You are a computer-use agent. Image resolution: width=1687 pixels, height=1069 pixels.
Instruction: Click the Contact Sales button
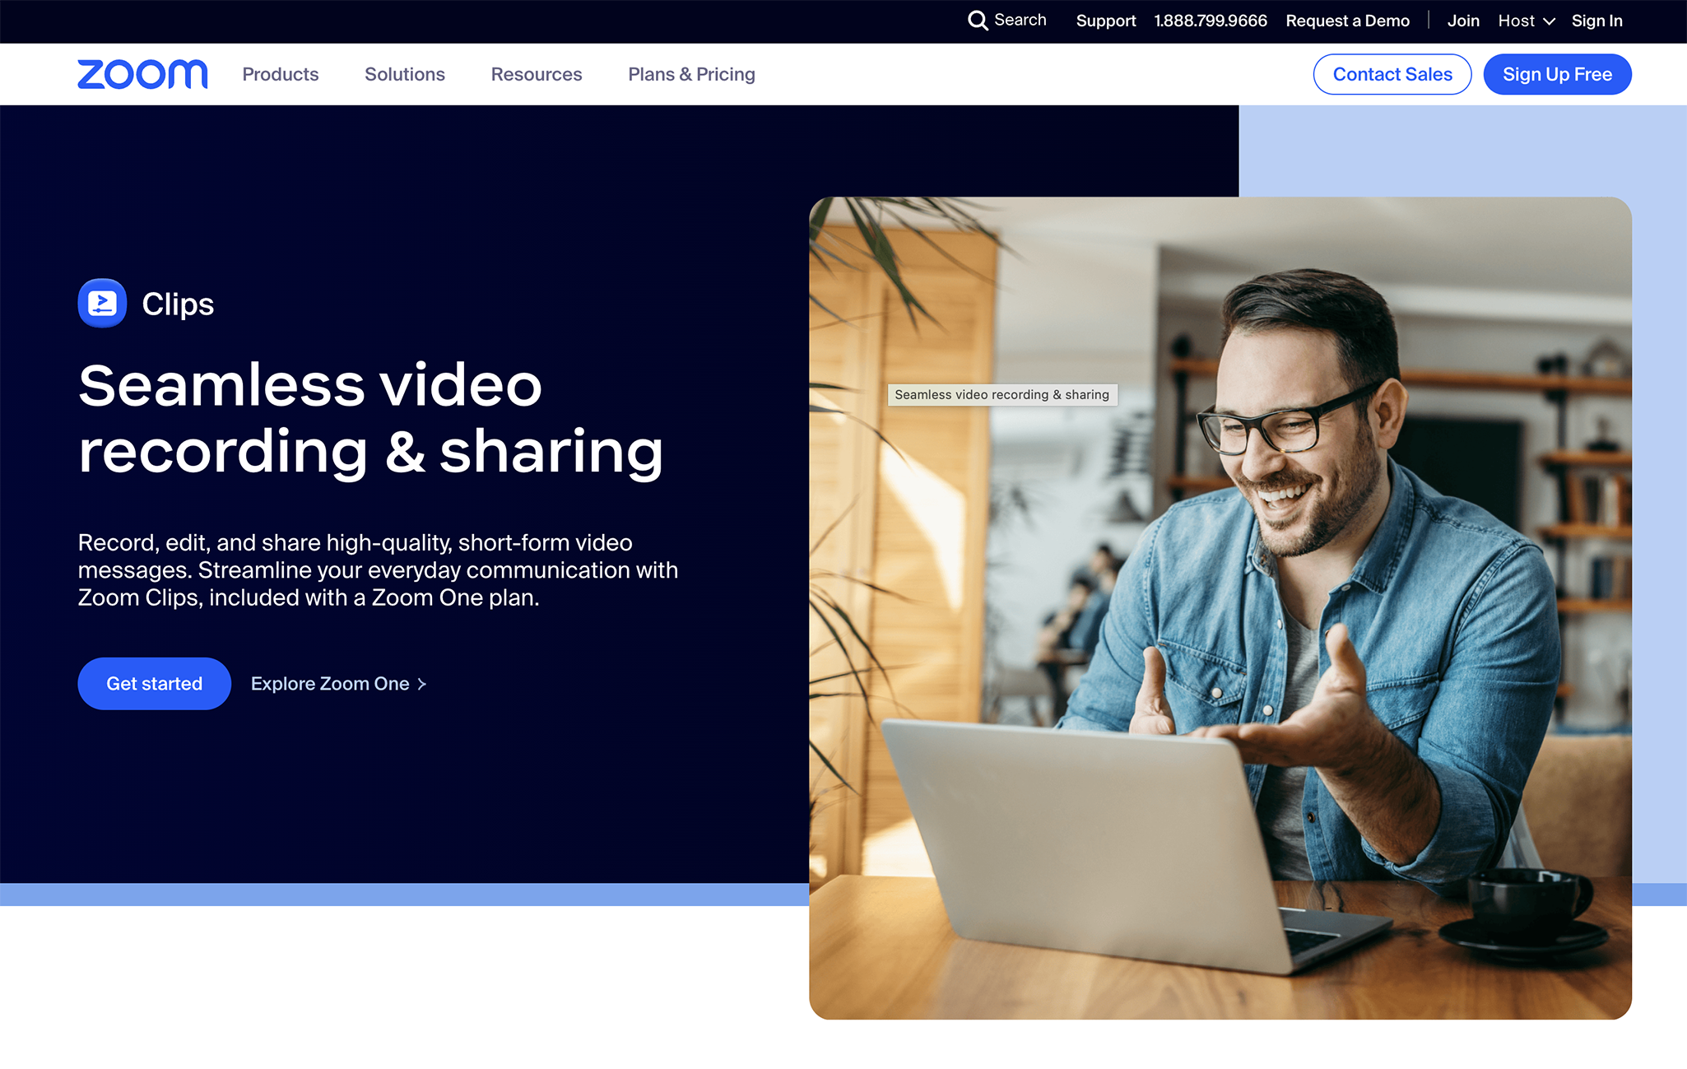pos(1392,74)
